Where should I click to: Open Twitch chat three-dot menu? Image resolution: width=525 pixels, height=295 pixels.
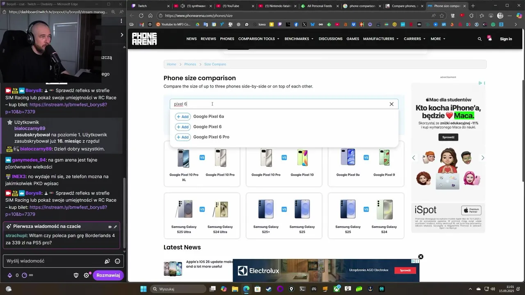coord(121,21)
